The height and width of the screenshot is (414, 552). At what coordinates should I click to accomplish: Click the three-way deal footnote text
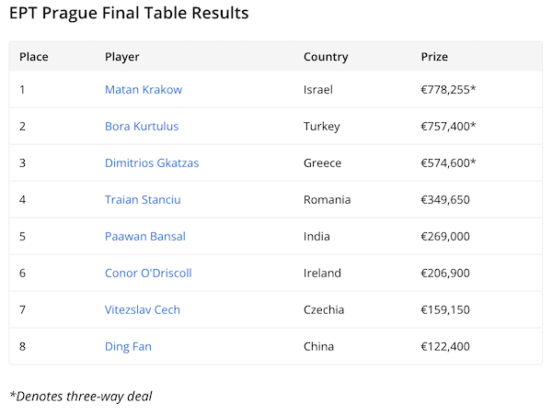[81, 397]
